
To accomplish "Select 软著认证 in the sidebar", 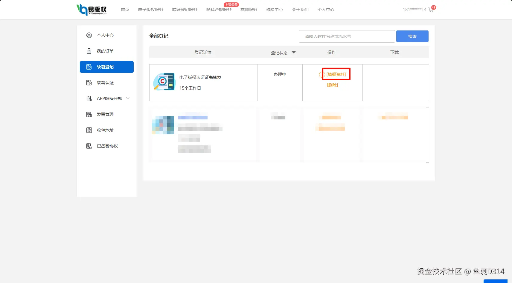I will click(105, 83).
